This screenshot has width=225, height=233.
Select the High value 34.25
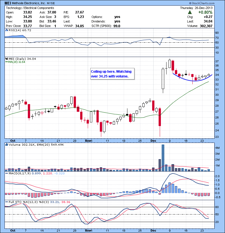[x=28, y=17]
